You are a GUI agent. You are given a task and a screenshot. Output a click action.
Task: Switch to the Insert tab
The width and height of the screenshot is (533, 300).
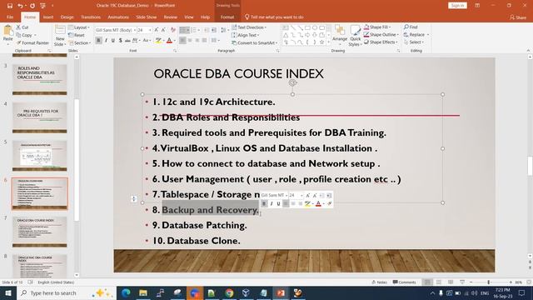(48, 17)
